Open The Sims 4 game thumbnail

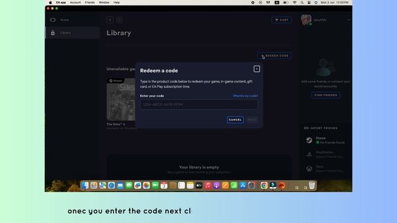(121, 99)
